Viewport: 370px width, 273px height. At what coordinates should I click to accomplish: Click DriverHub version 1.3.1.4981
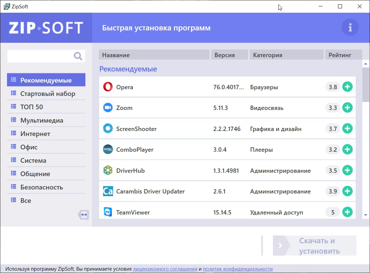click(x=226, y=170)
